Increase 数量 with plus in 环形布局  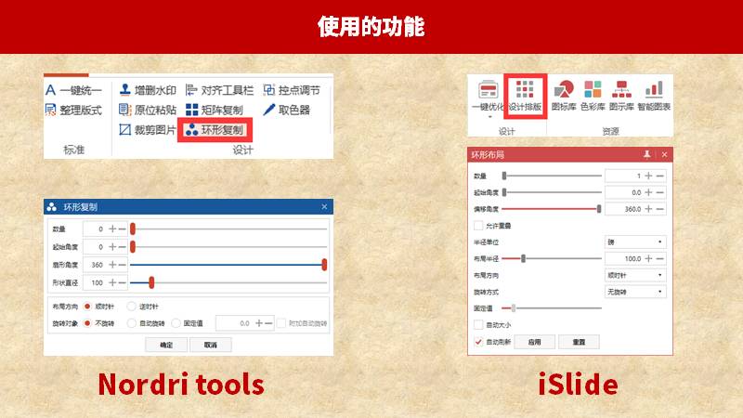pyautogui.click(x=648, y=176)
